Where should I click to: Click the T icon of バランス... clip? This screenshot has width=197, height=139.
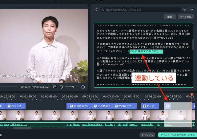[9, 106]
